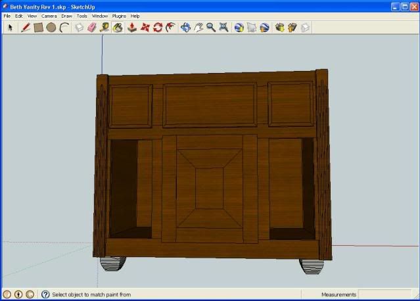Click the Zoom Extents tool
This screenshot has height=301, width=420.
click(224, 28)
